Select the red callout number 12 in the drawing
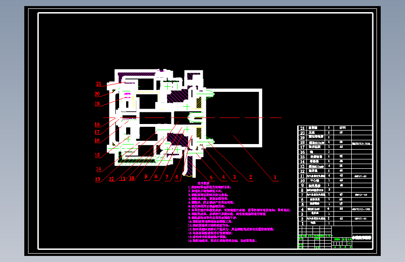The image size is (405, 262). (111, 179)
